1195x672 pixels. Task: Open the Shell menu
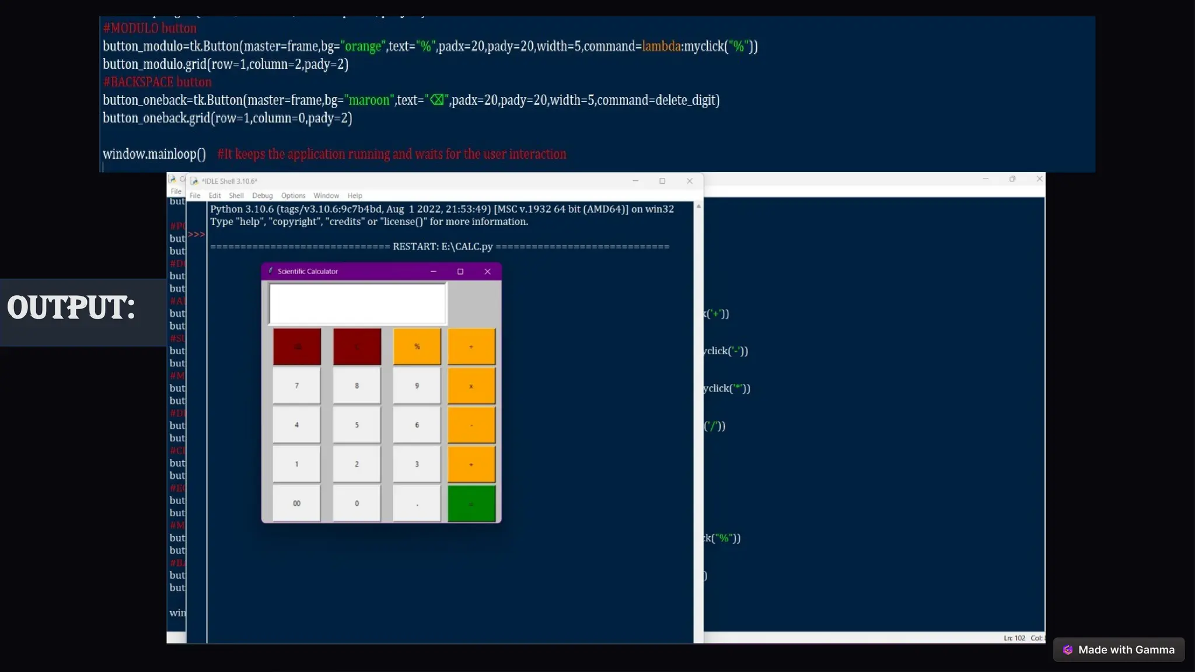pyautogui.click(x=236, y=196)
